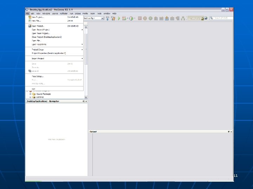Screen dimensions: 253x189
Task: Choose Open File in File menu
Action: pyautogui.click(x=54, y=41)
